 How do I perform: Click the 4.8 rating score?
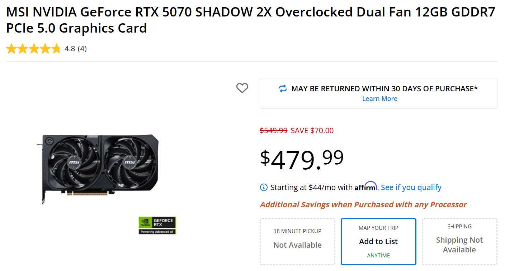[70, 49]
